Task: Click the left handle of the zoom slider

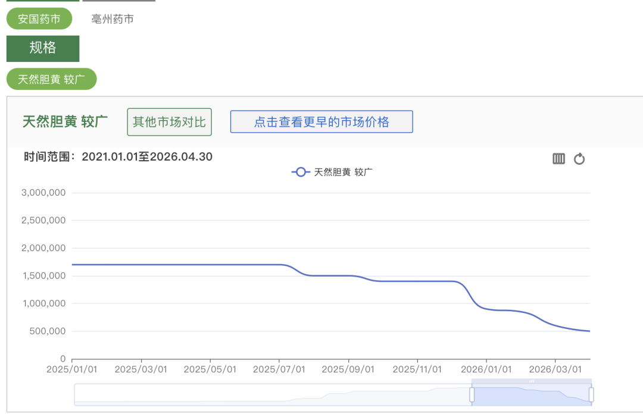Action: point(472,394)
